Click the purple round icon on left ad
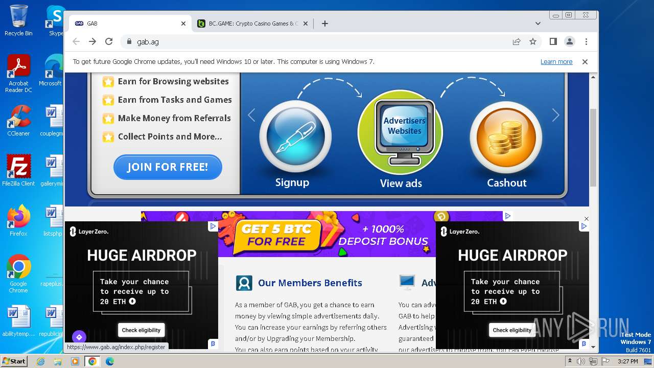The image size is (654, 368). coord(79,337)
